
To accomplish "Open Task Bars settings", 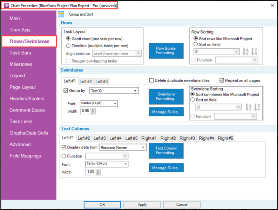I will (20, 53).
